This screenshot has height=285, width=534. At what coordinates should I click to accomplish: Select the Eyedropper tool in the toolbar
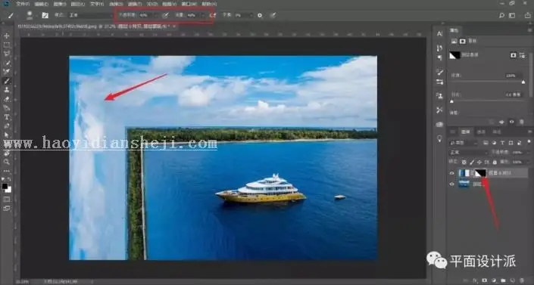click(6, 63)
